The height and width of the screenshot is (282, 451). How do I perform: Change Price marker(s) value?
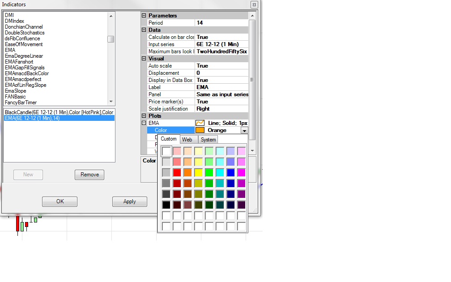point(221,102)
